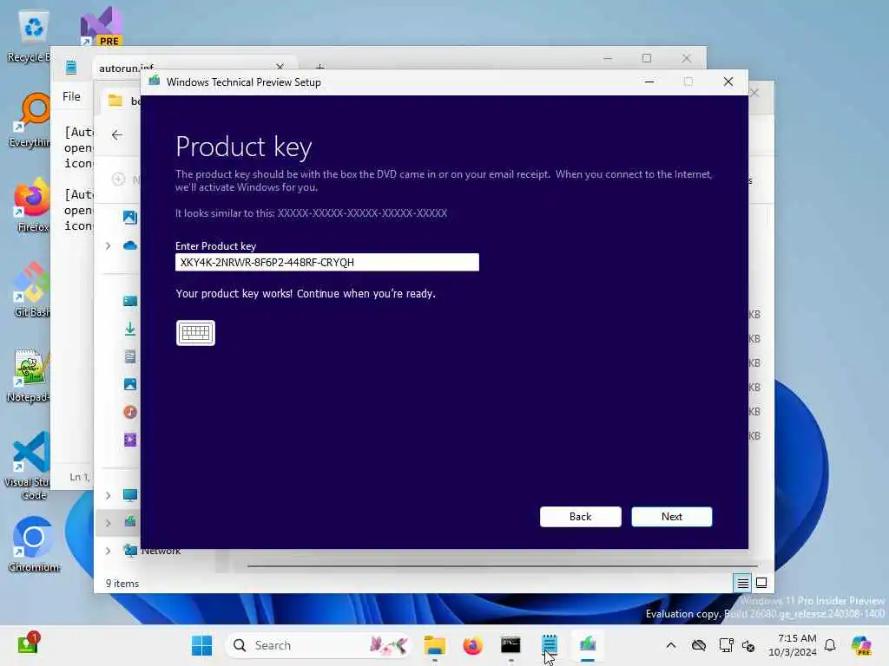889x666 pixels.
Task: Click the taskbar Search box
Action: 318,645
